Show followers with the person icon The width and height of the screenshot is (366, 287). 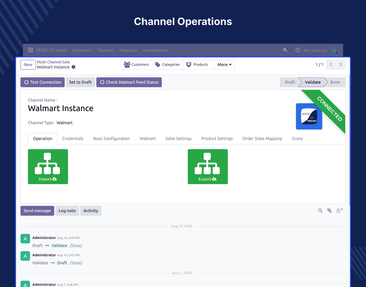point(339,210)
